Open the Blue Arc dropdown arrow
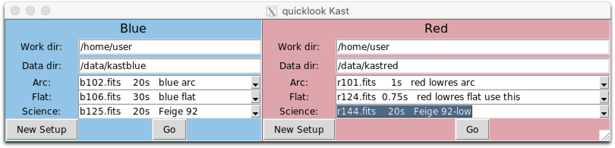 tap(255, 83)
